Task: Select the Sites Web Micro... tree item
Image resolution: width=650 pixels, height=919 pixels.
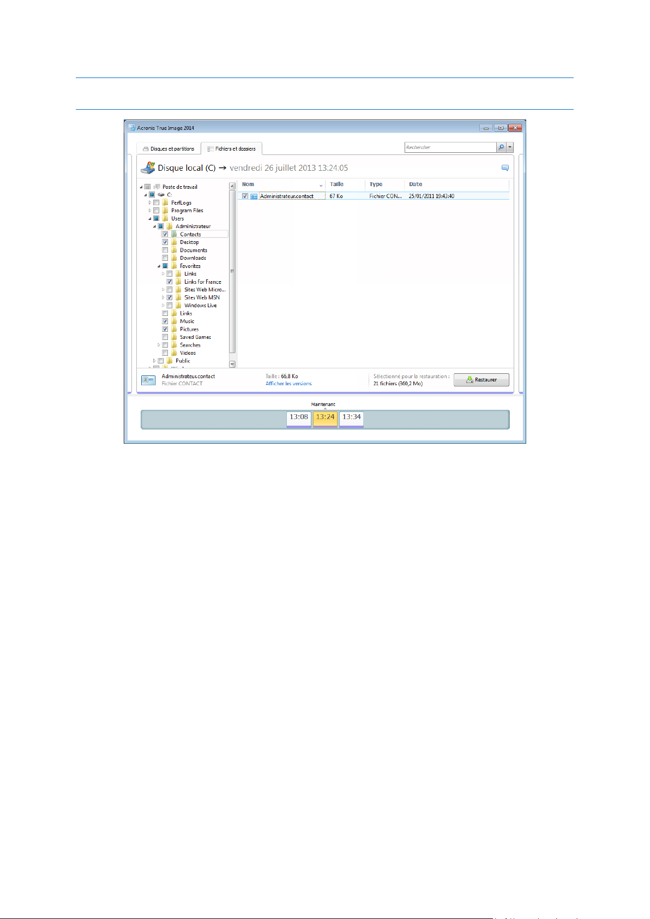Action: (204, 290)
